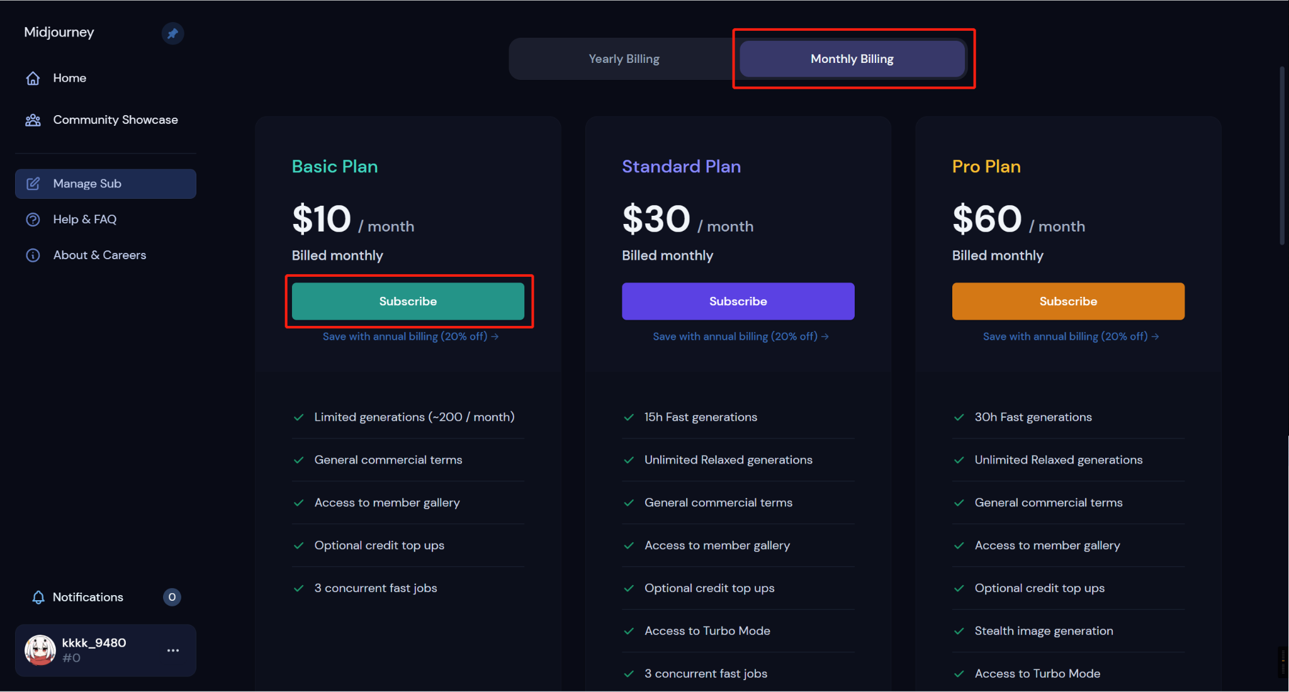Click the Home house icon
Viewport: 1289px width, 692px height.
tap(33, 78)
